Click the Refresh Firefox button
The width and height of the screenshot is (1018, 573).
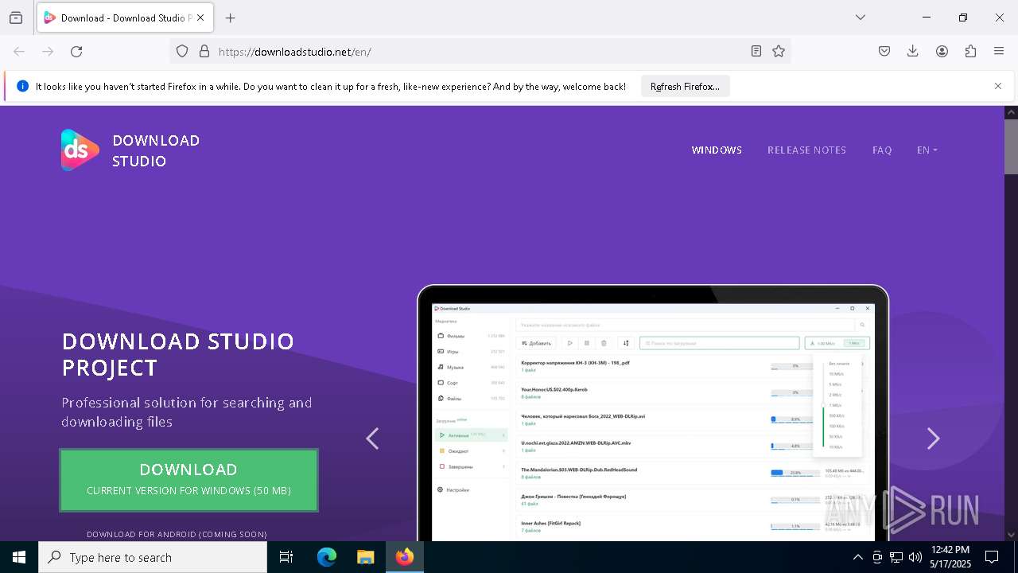tap(685, 86)
